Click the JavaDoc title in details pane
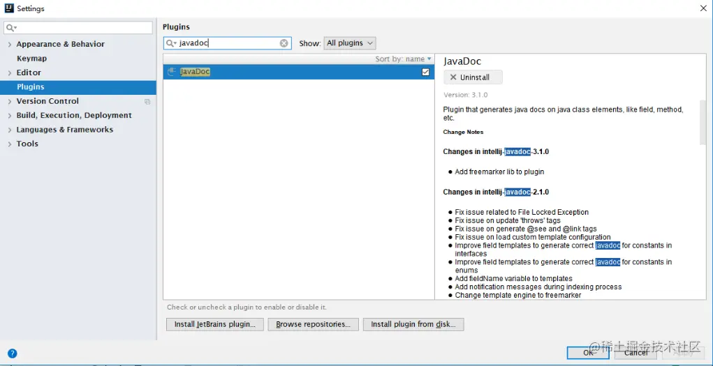 (462, 61)
